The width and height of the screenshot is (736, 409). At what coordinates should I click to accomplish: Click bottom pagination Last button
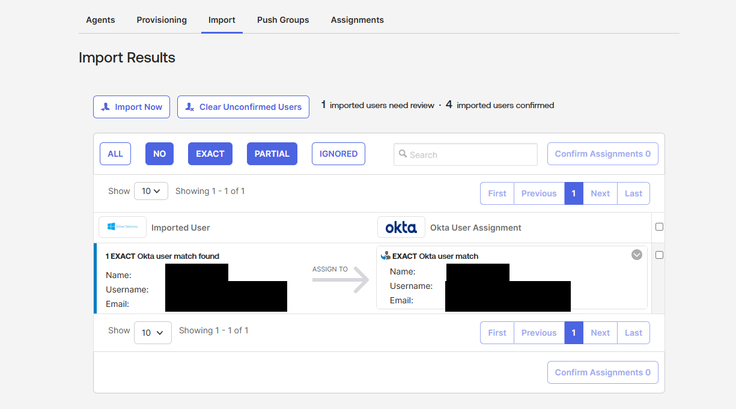tap(633, 333)
